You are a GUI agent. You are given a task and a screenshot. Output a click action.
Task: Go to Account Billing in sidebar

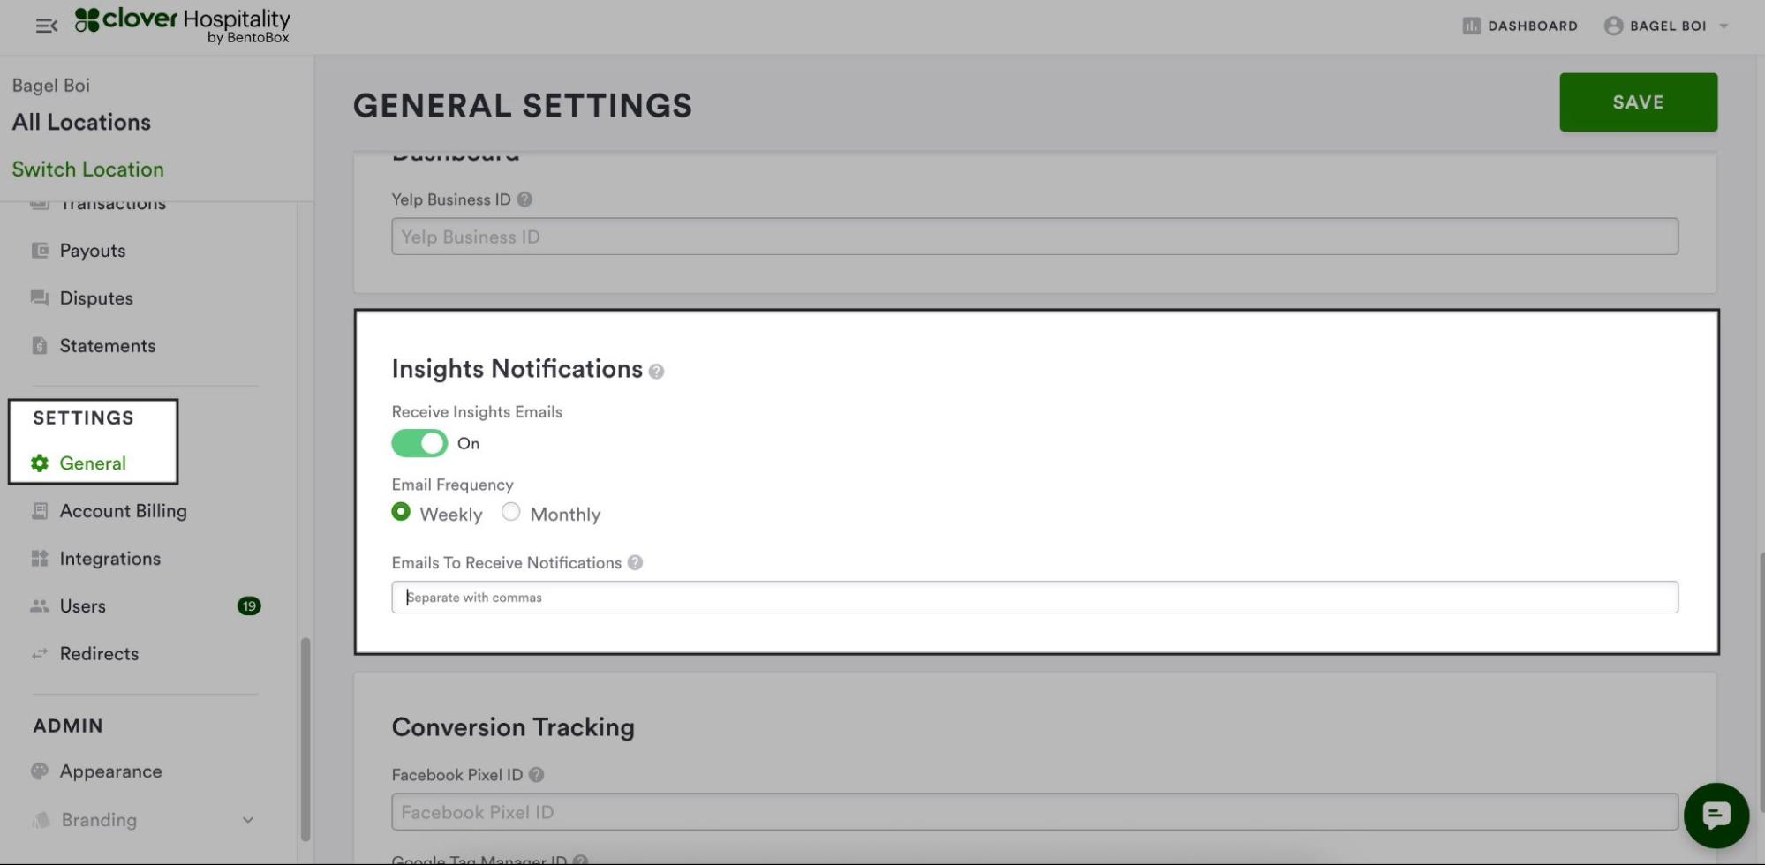pyautogui.click(x=123, y=510)
